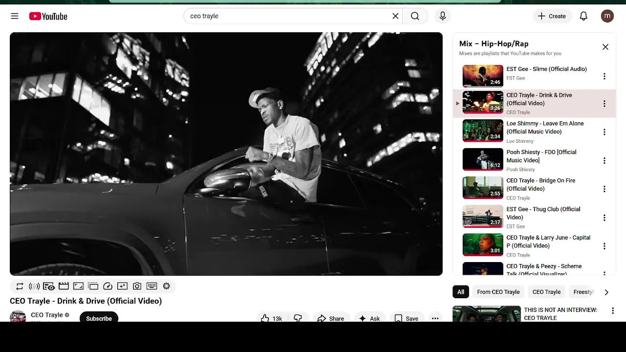Toggle the volume boost icon below the player

[x=34, y=286]
